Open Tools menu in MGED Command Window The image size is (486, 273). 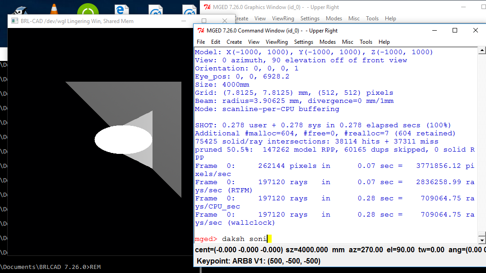click(x=366, y=42)
